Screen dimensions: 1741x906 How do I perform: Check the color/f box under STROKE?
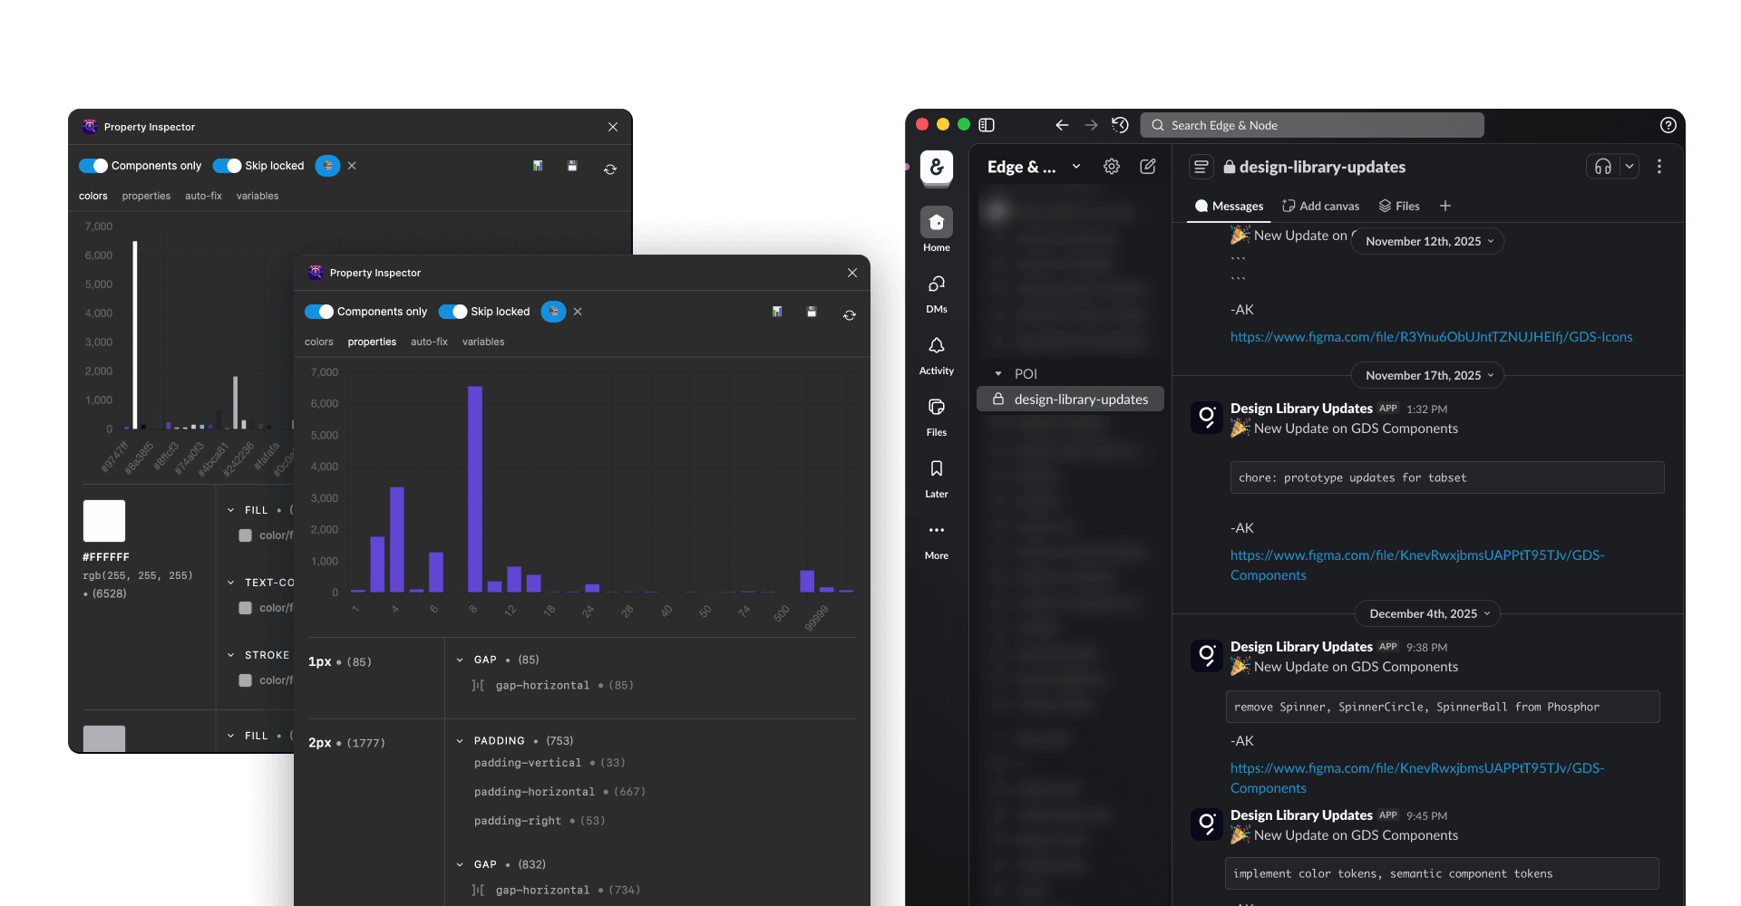(x=245, y=680)
